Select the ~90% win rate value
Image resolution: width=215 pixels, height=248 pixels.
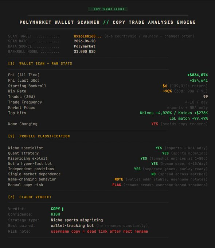click(167, 91)
